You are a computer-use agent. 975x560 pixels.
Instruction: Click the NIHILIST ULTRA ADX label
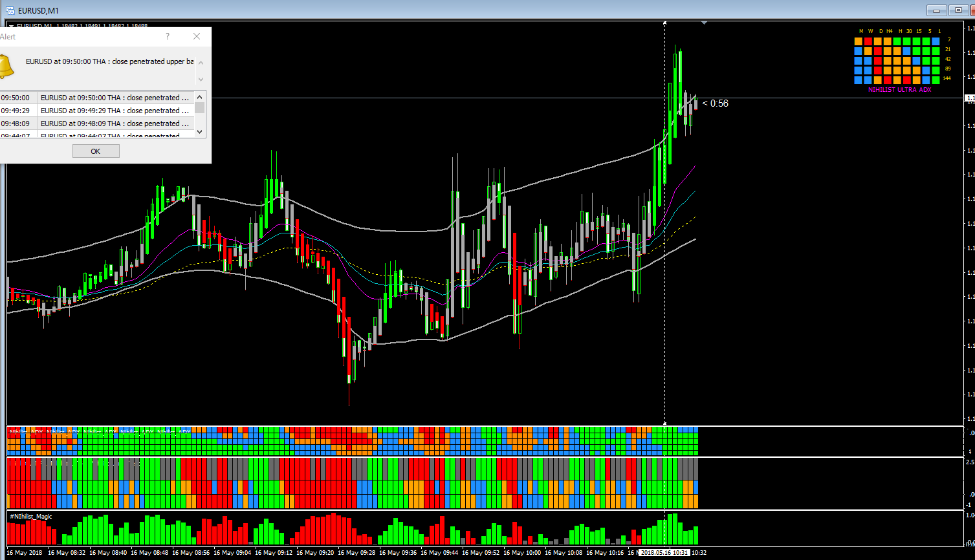click(x=900, y=90)
